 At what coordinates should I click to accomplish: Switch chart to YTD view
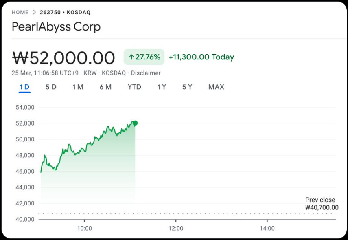tap(134, 87)
